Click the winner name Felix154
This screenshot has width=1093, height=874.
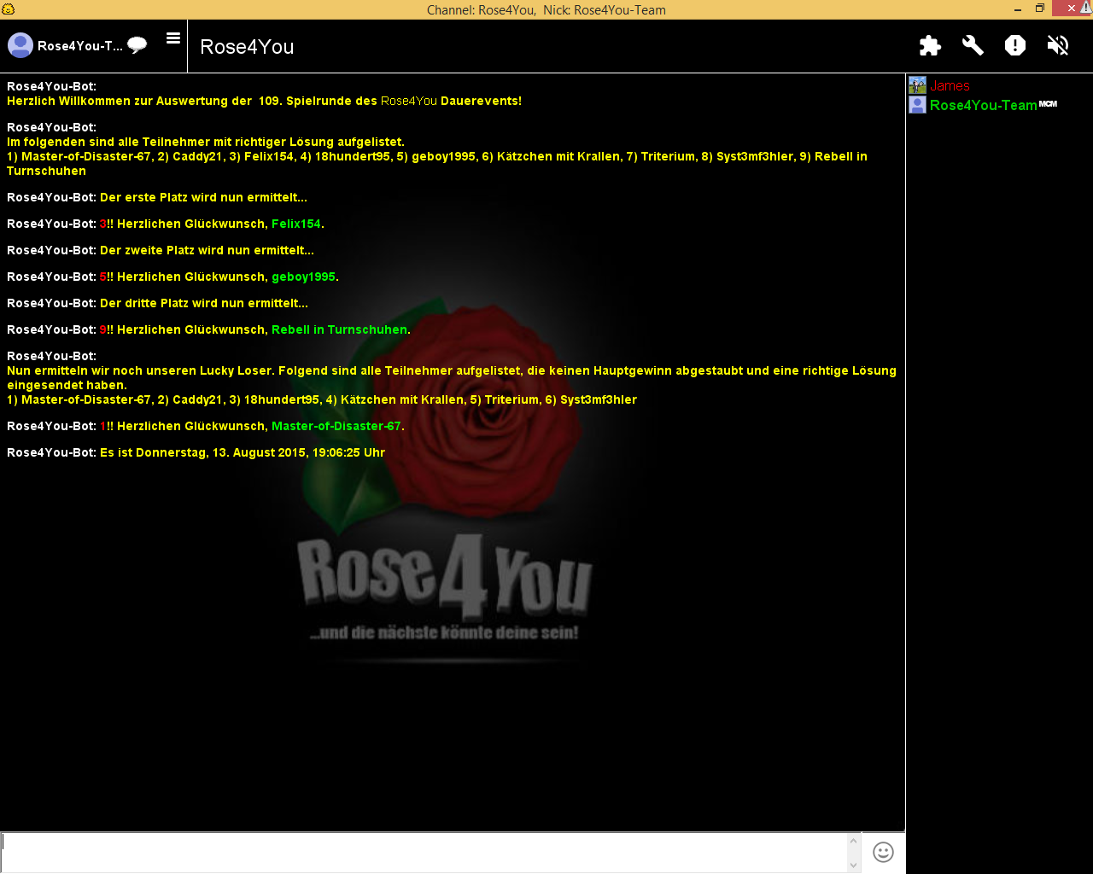(295, 224)
